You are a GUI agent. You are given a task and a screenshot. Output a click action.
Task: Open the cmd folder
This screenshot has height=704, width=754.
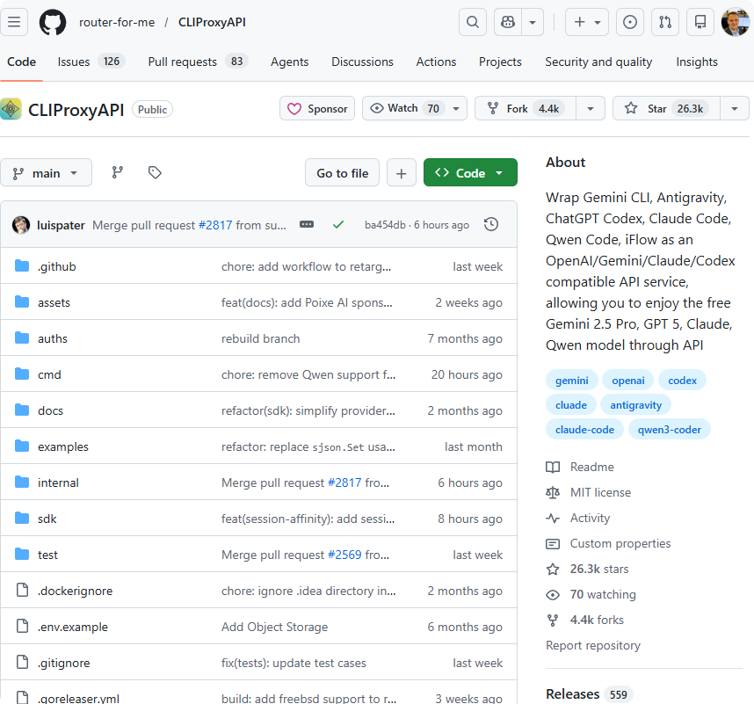(x=49, y=374)
